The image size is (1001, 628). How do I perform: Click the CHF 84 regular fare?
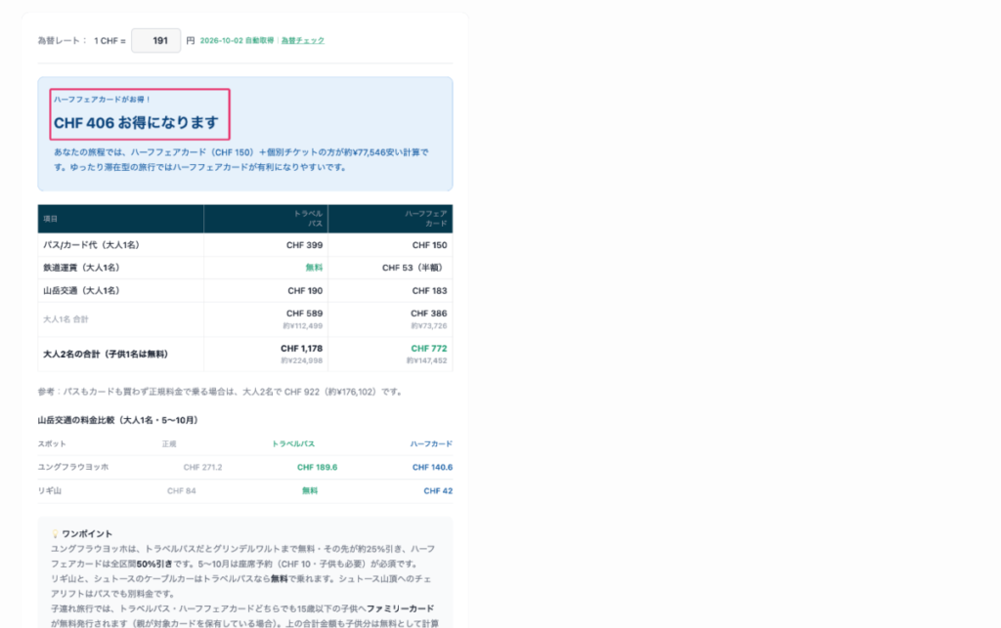tap(181, 491)
